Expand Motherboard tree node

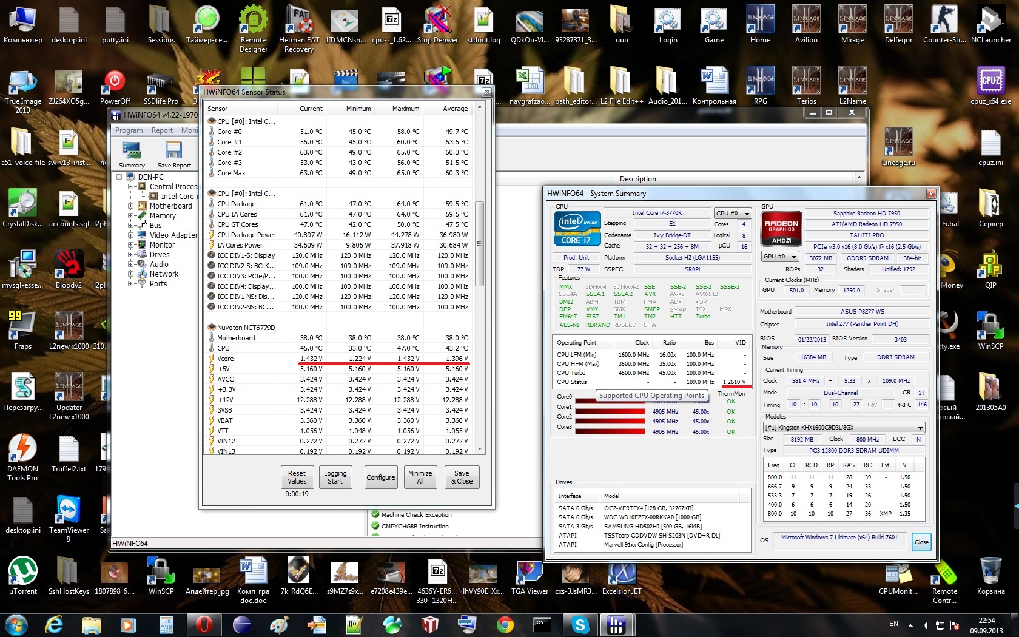tap(131, 206)
